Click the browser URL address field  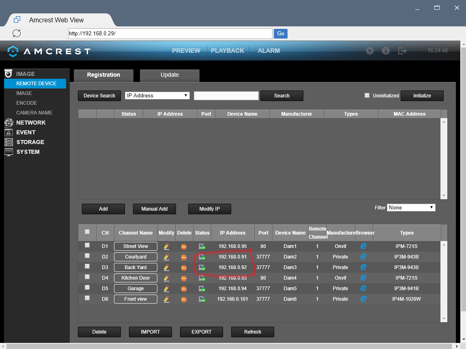click(x=170, y=34)
